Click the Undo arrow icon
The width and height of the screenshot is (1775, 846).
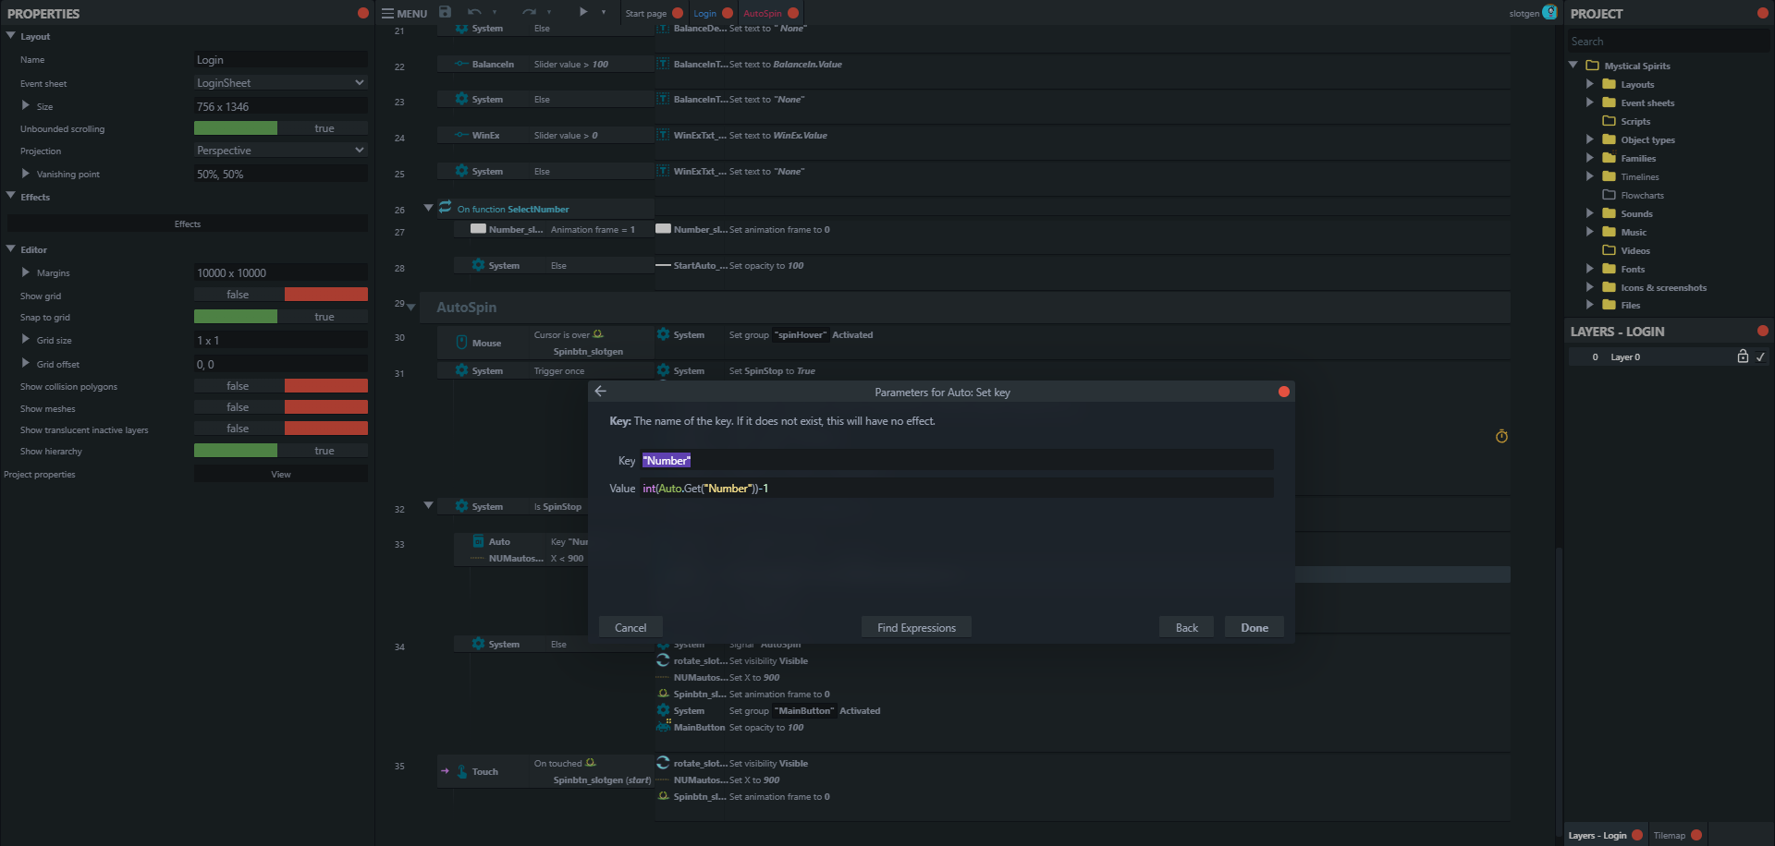tap(474, 12)
